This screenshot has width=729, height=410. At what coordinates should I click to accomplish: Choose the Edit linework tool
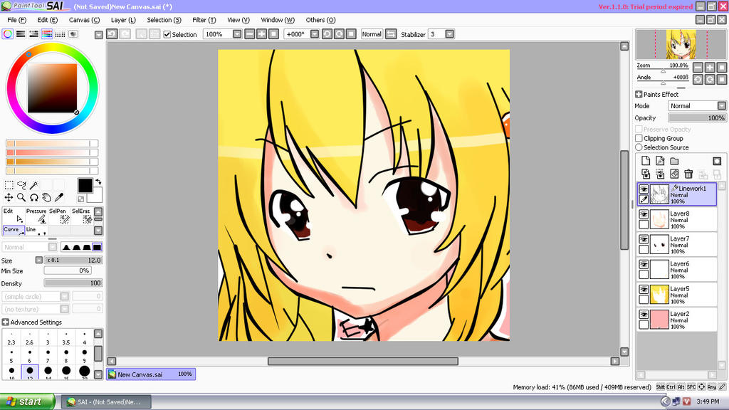point(14,216)
